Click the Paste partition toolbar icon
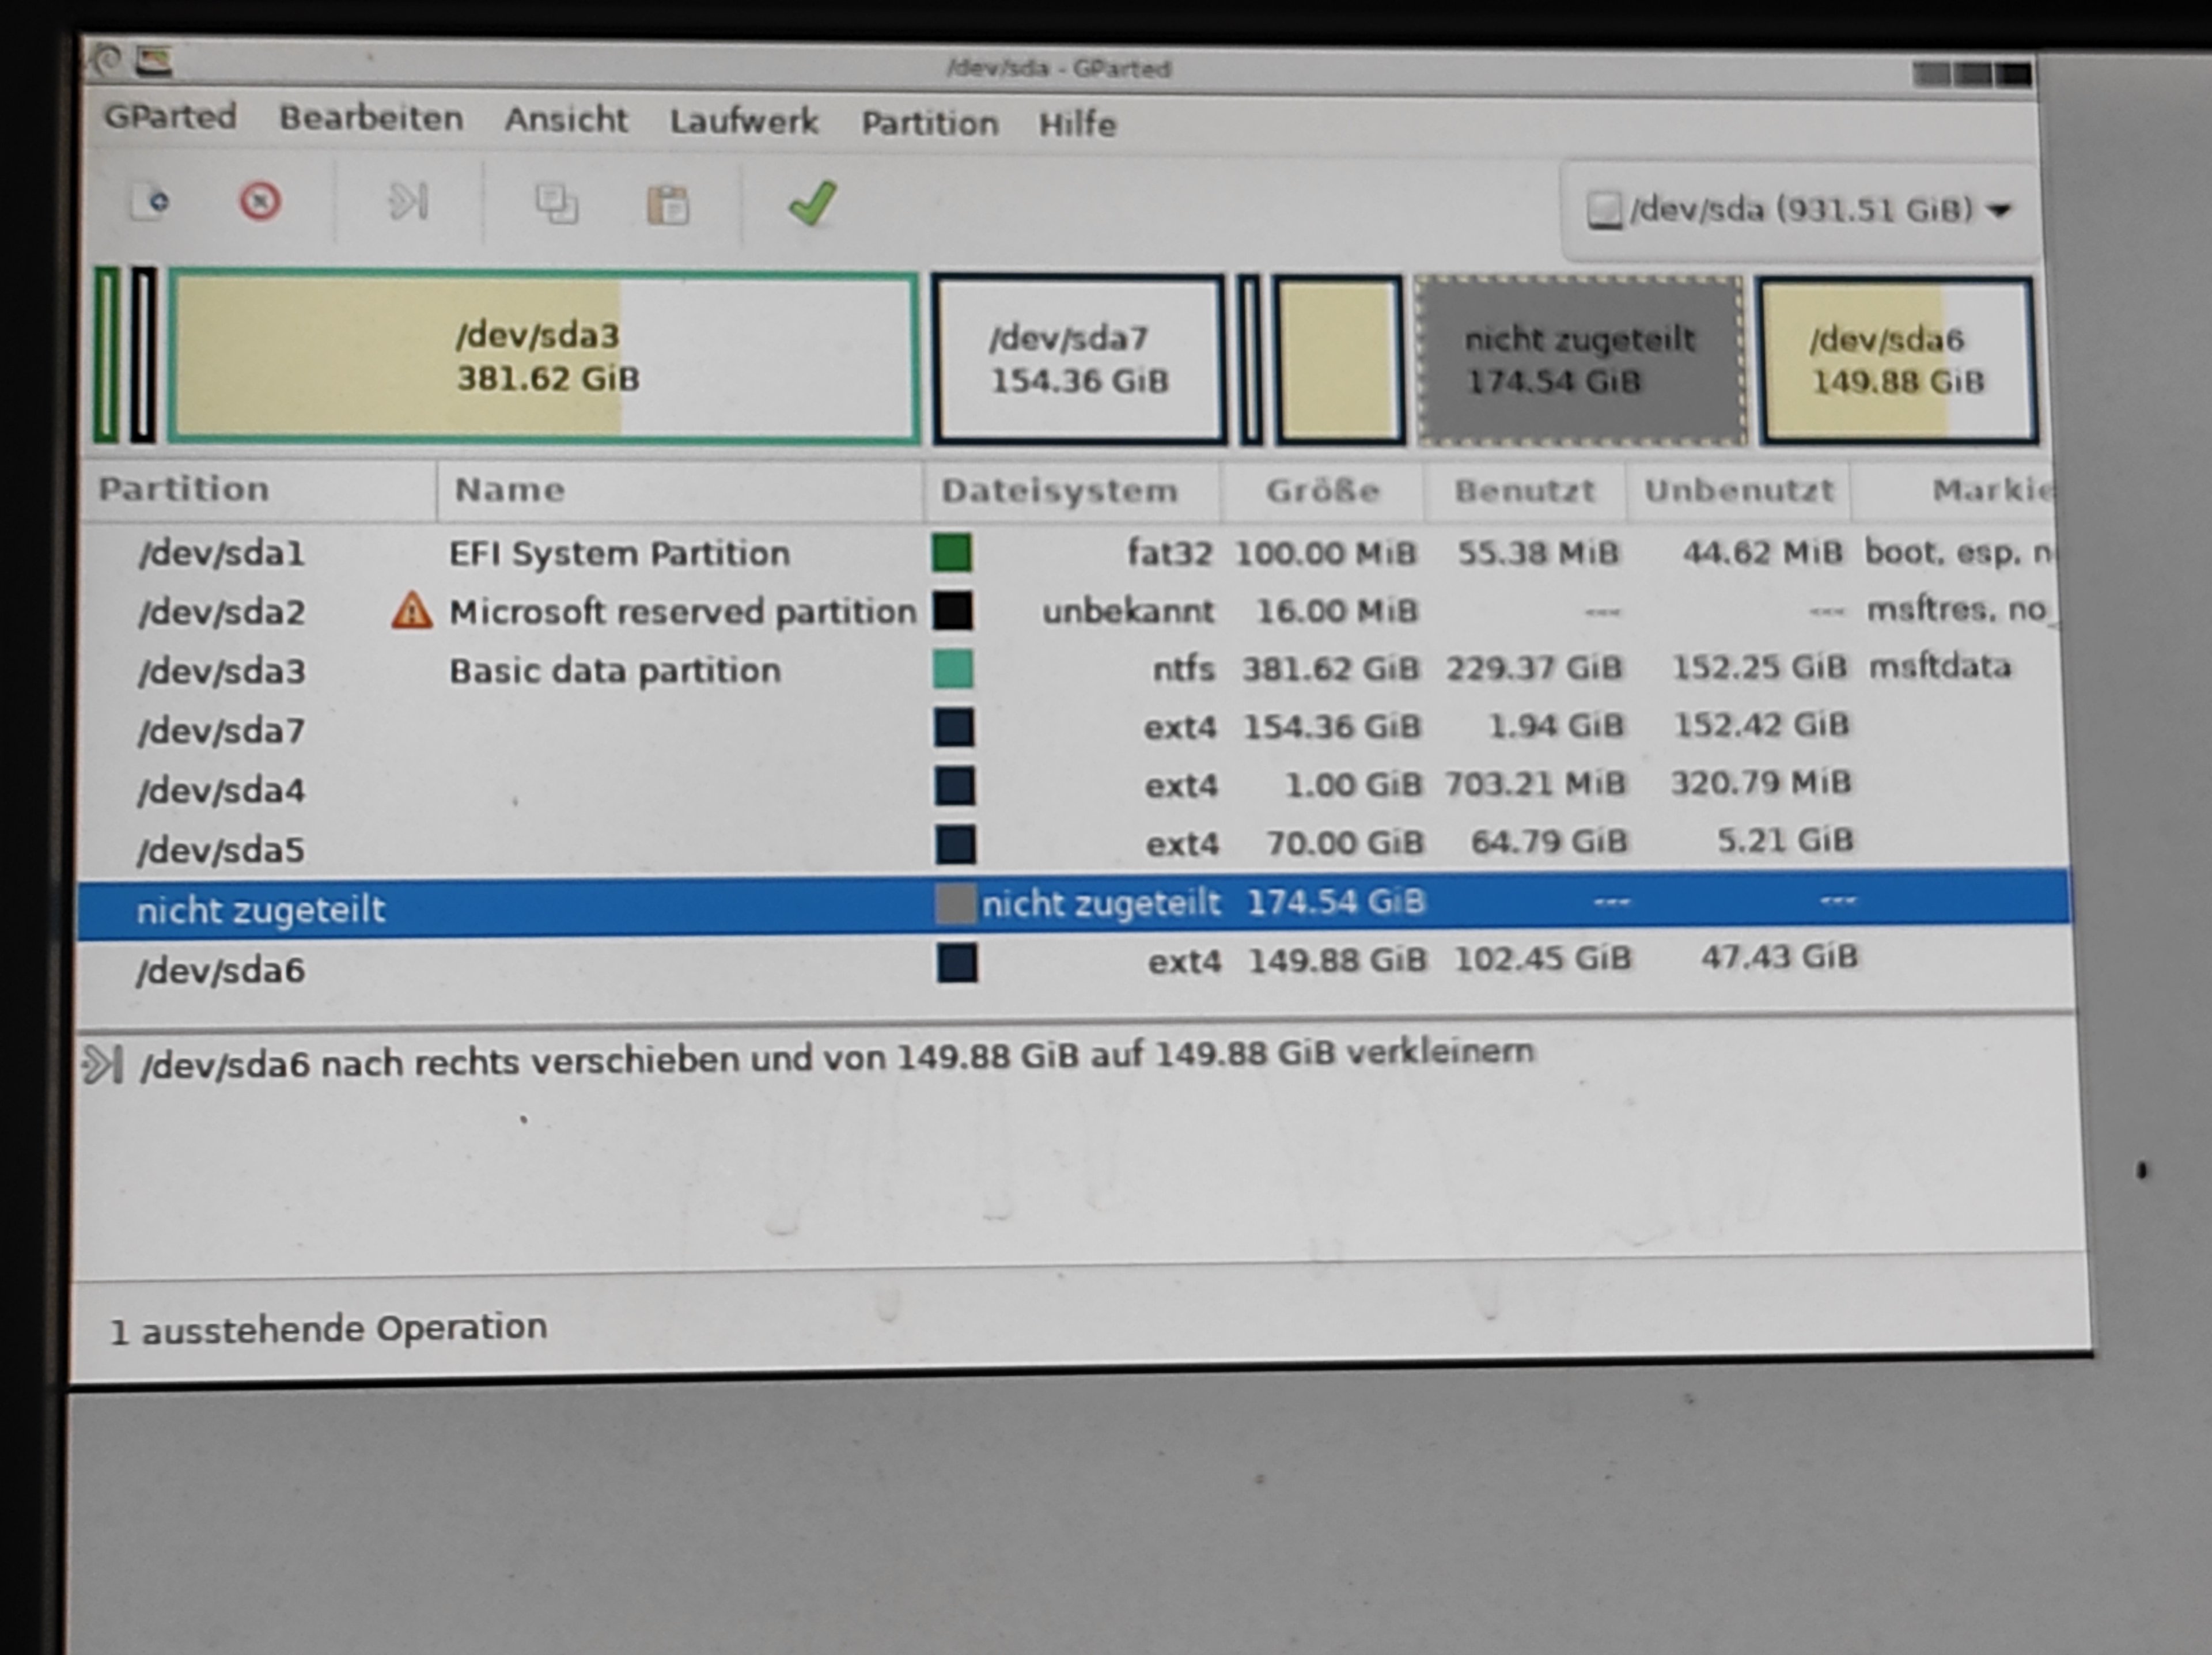 coord(667,205)
